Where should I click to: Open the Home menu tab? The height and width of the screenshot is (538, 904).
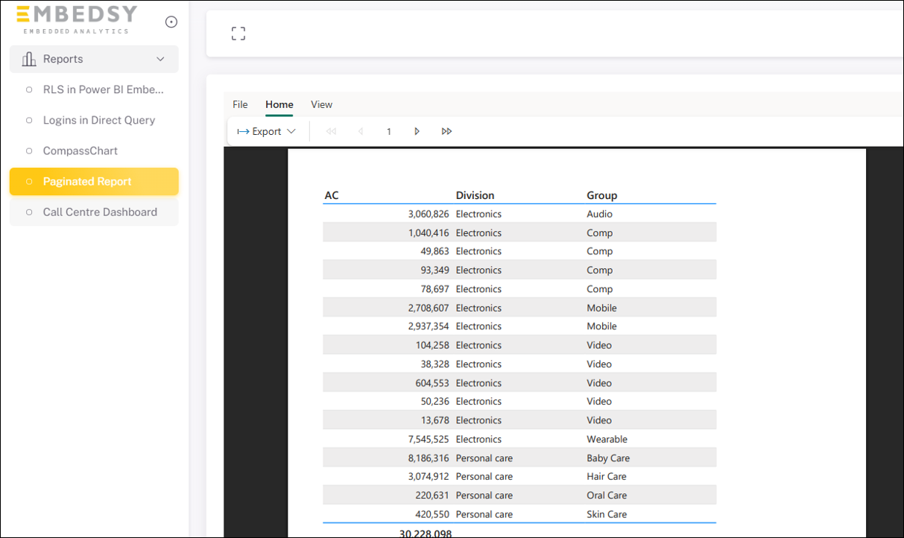point(279,104)
